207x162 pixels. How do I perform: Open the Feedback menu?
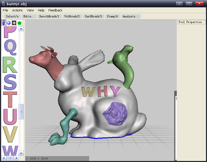55,10
